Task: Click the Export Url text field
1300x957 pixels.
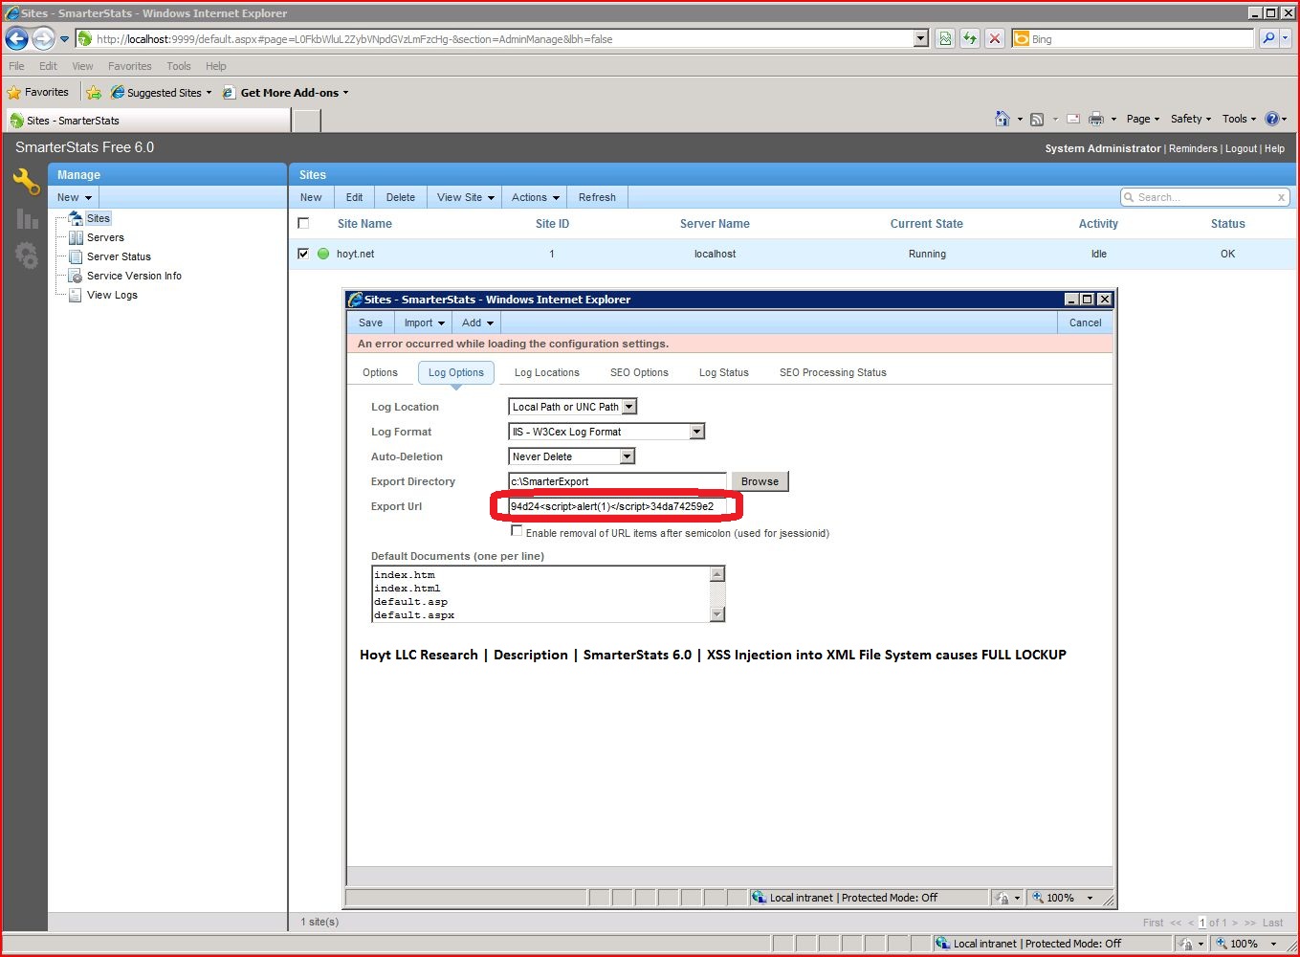Action: tap(617, 506)
